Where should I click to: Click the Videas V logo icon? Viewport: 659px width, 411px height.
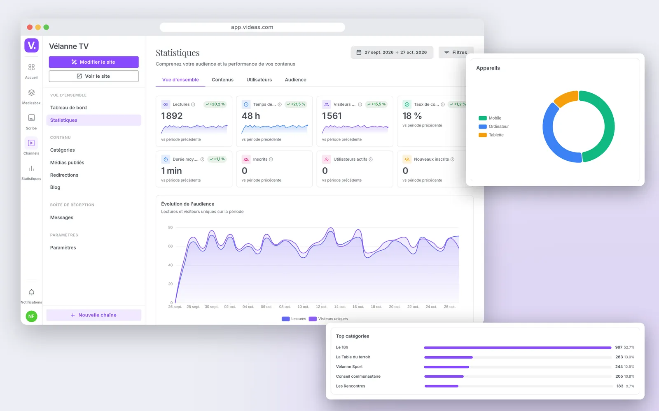coord(31,45)
